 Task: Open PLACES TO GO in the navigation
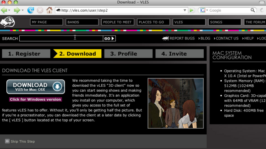coord(153,22)
